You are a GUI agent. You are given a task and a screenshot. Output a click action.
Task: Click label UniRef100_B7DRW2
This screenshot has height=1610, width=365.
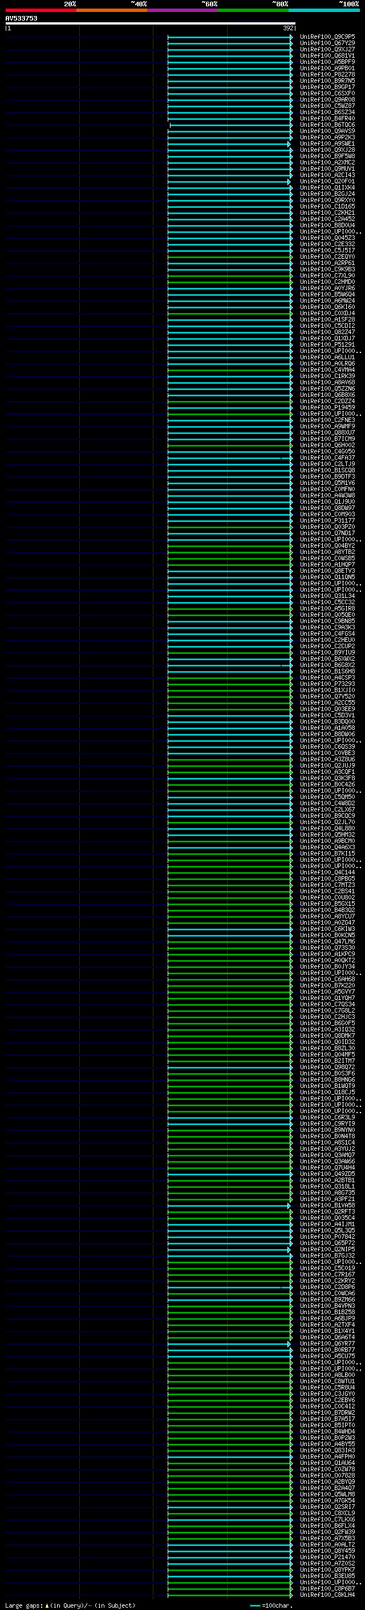(x=327, y=1412)
